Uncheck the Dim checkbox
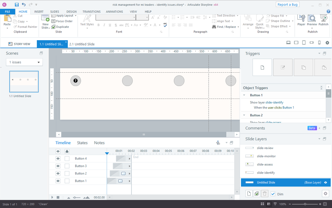 coord(273,194)
